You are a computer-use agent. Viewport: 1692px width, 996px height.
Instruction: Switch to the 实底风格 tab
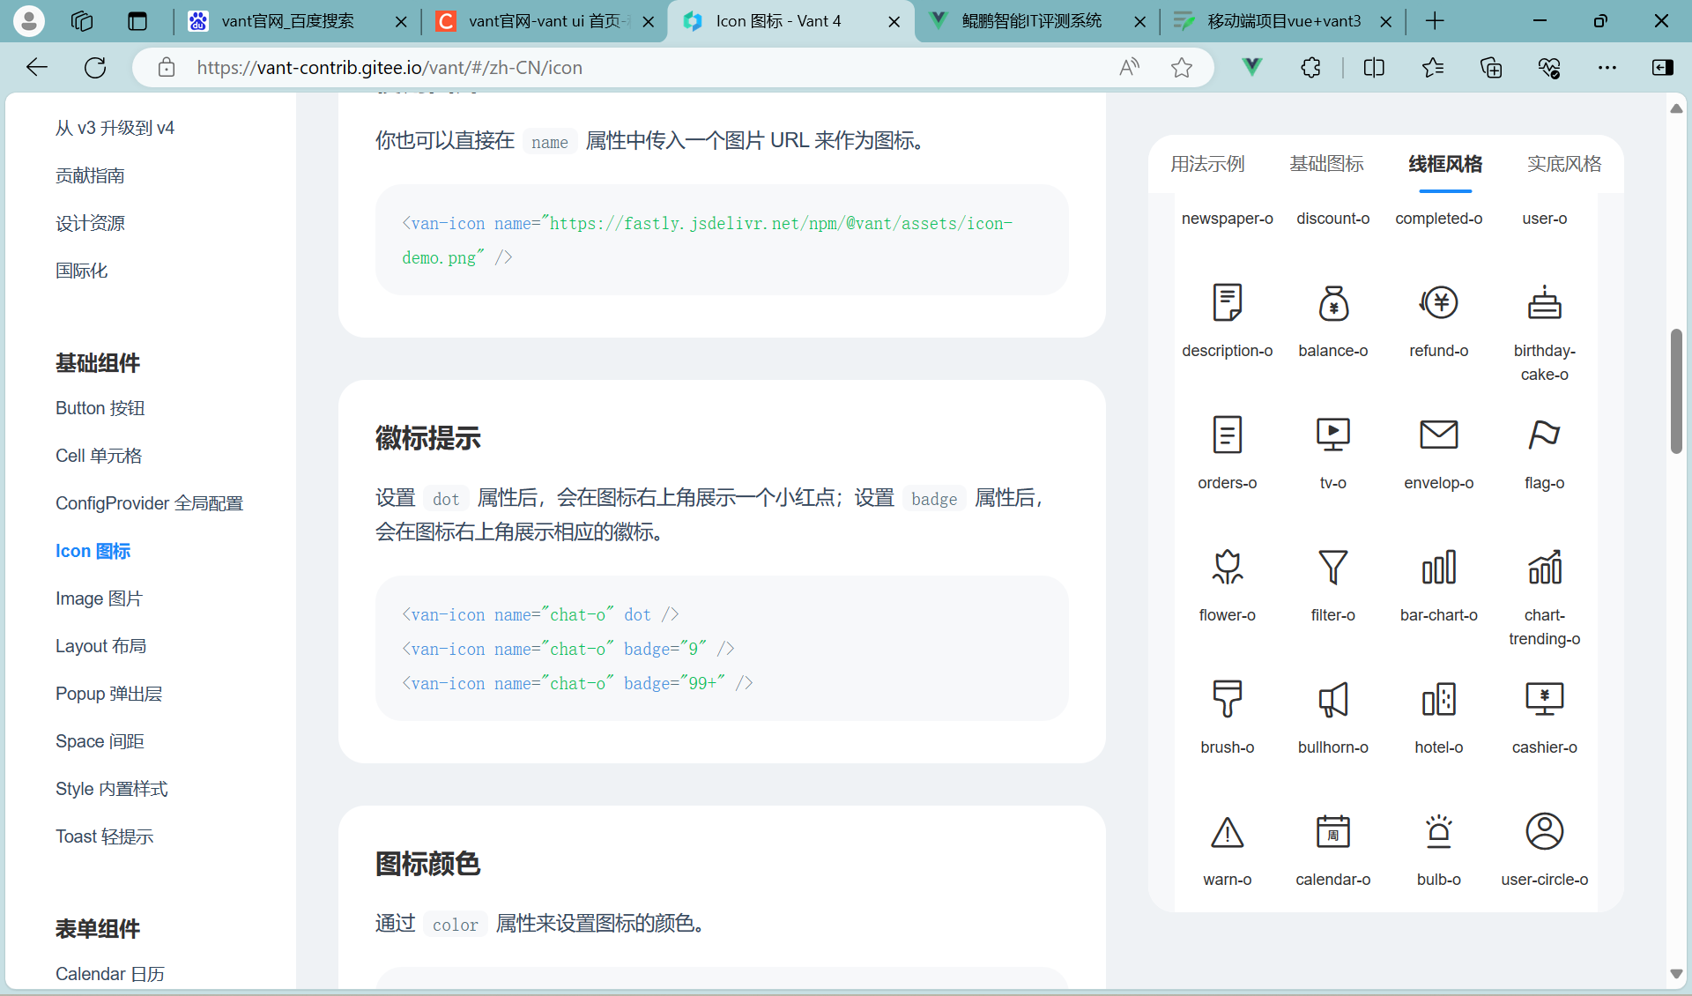(x=1563, y=164)
